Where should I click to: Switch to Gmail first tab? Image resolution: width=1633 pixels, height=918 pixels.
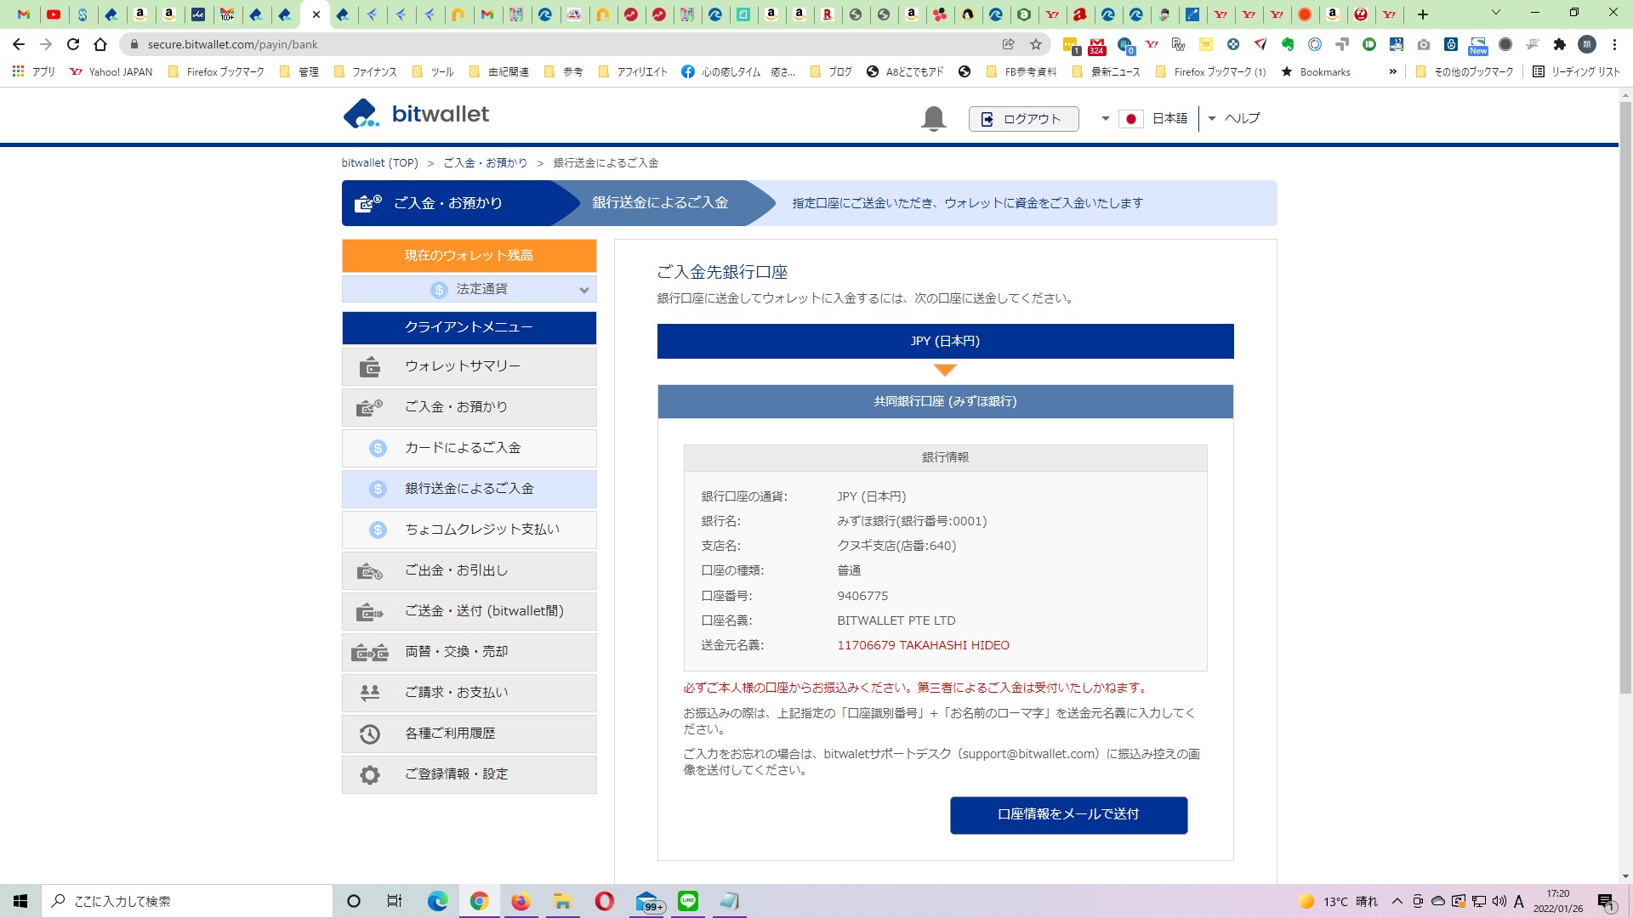[24, 14]
